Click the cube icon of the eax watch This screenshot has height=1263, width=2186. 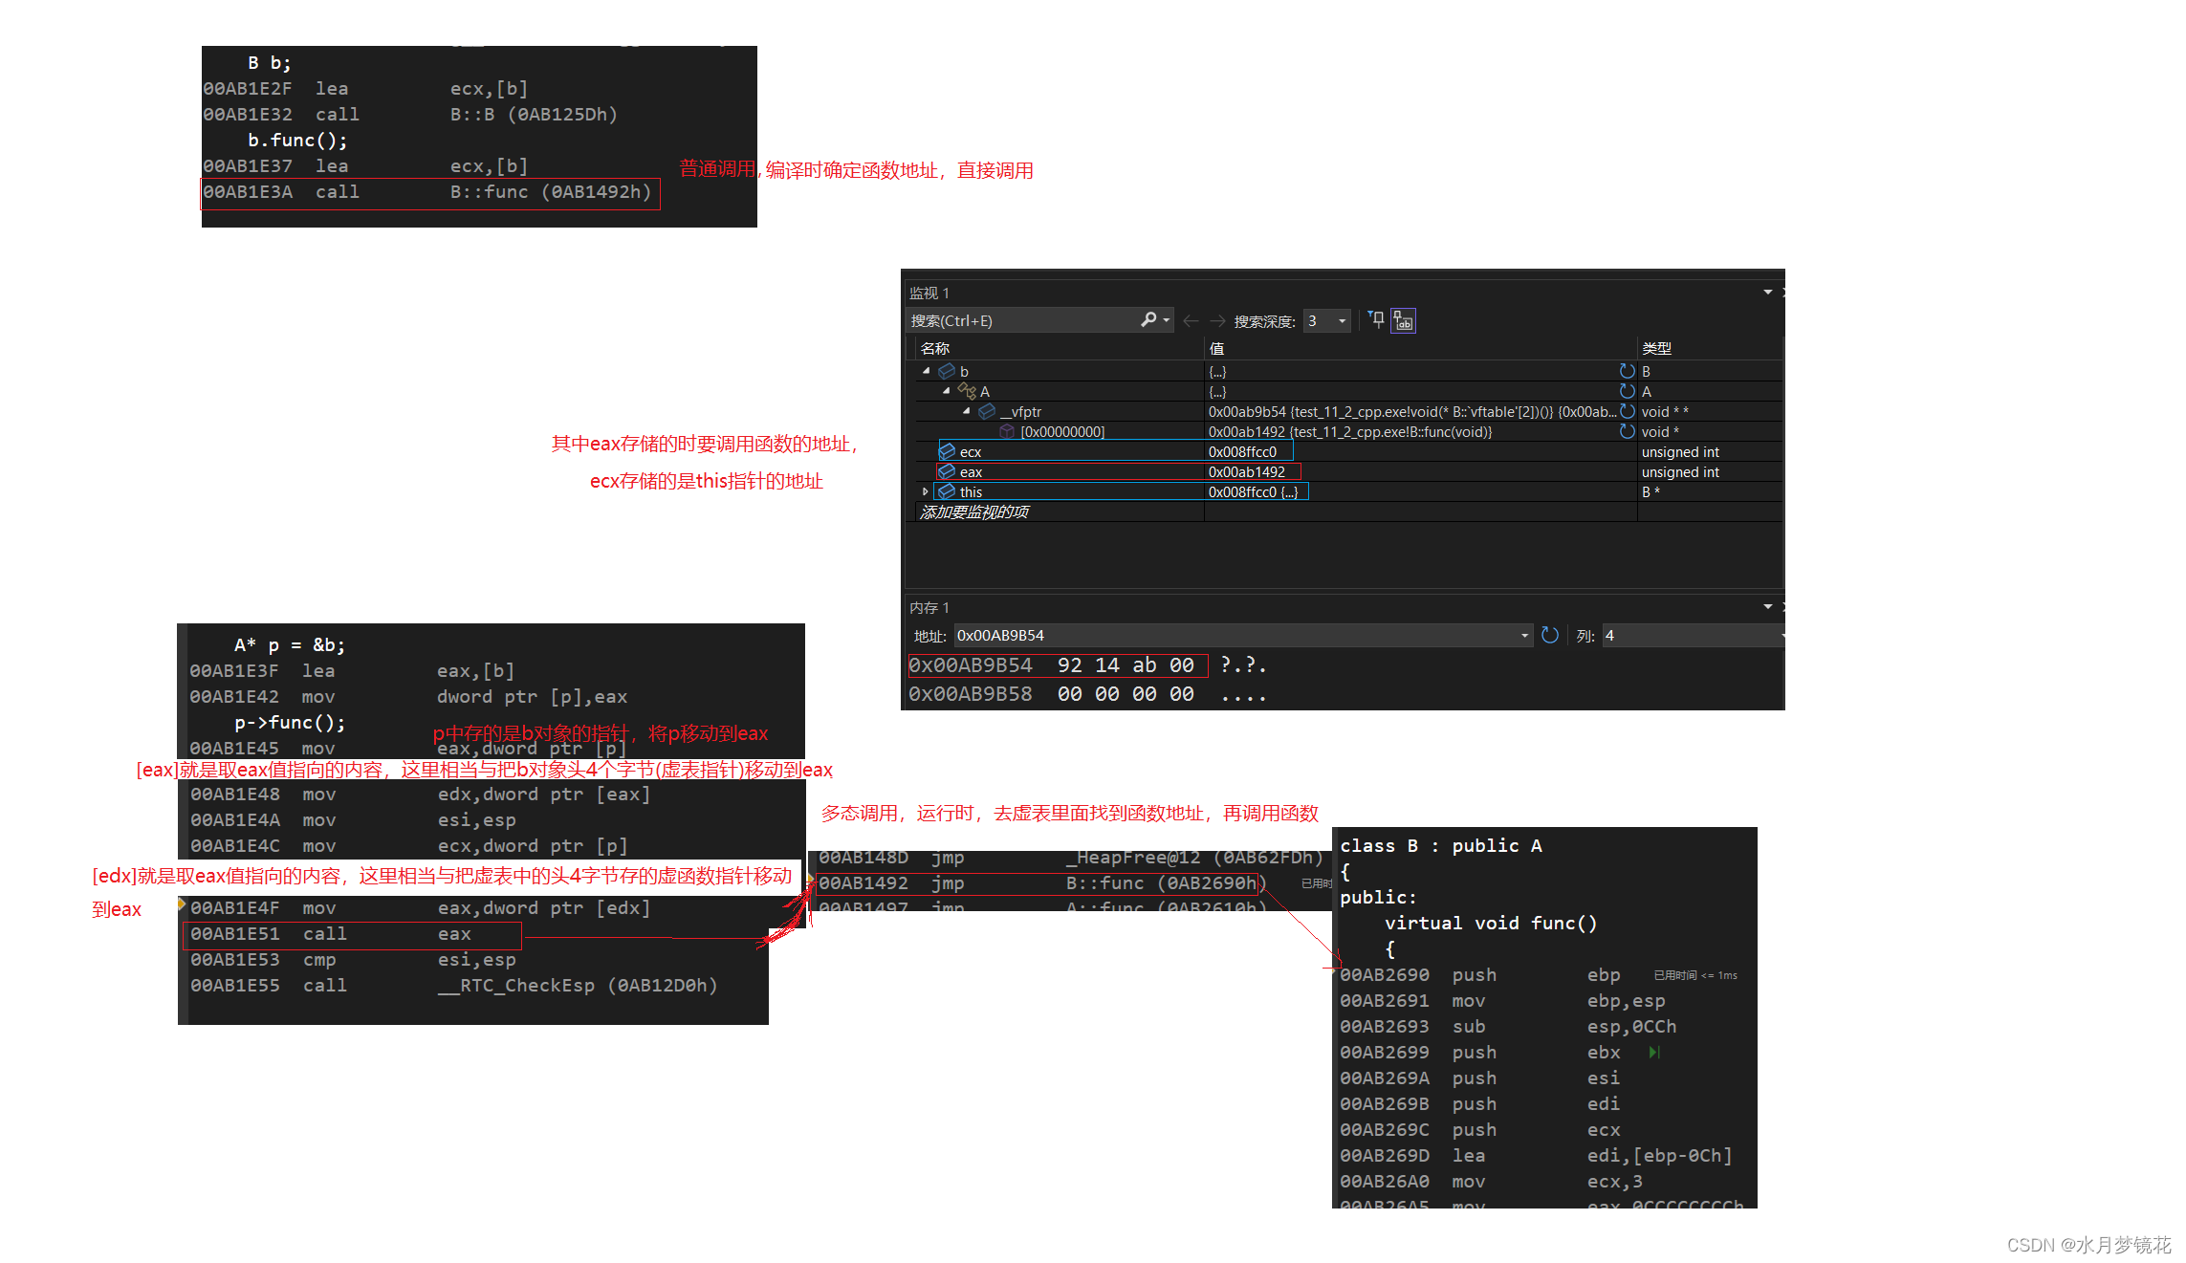[x=947, y=471]
